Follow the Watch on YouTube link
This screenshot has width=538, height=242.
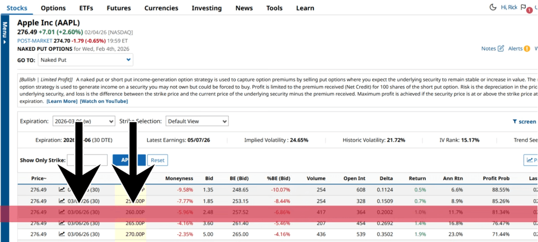[104, 101]
